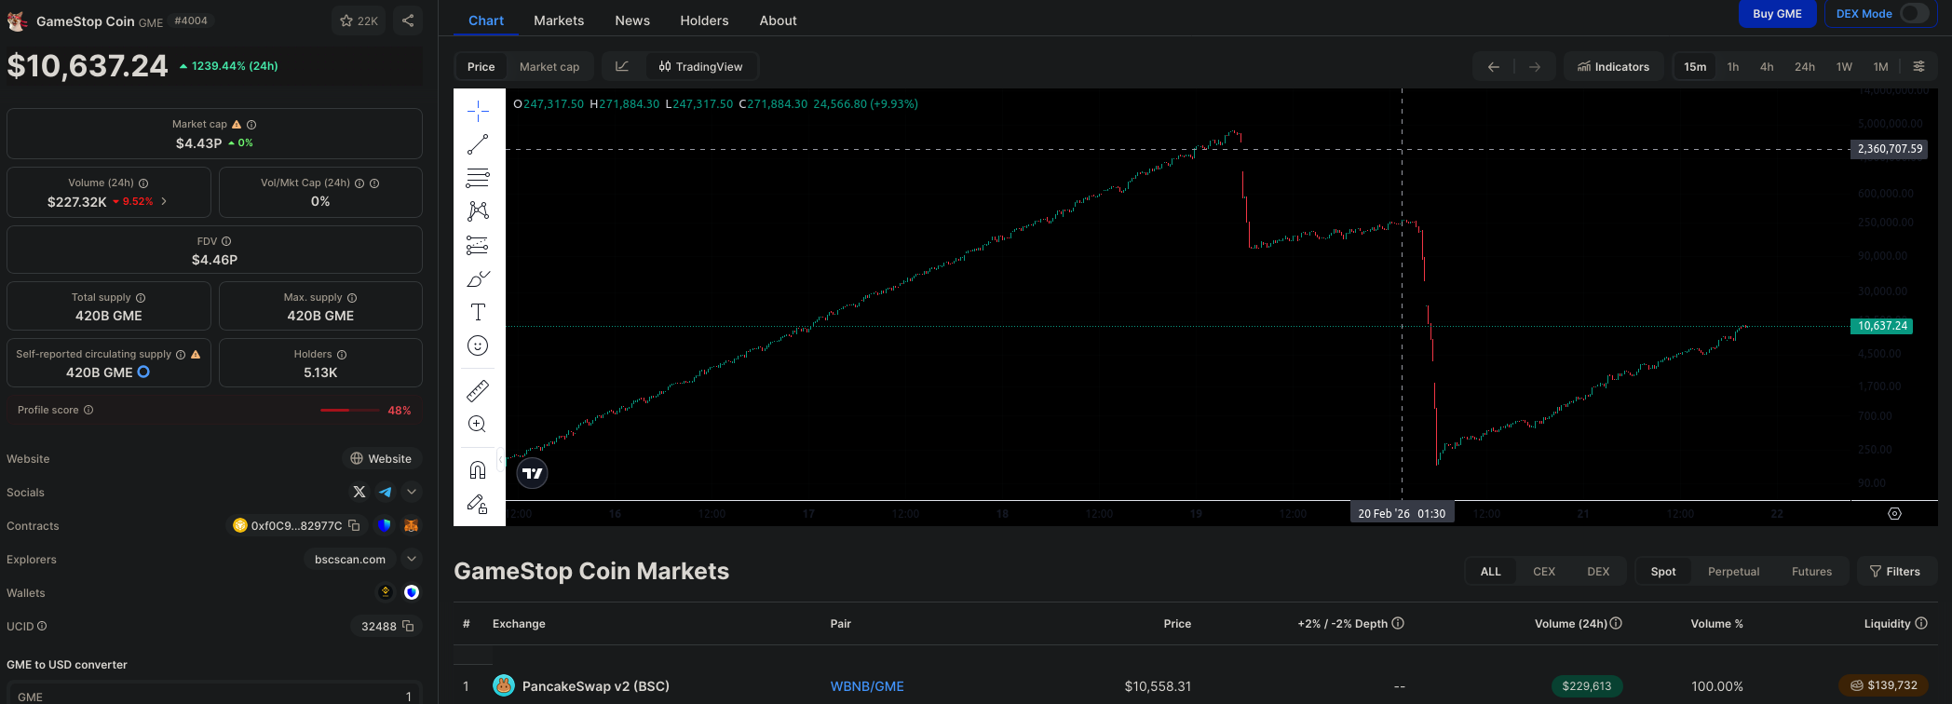Open the emoji icons tool
This screenshot has height=704, width=1952.
(x=478, y=345)
